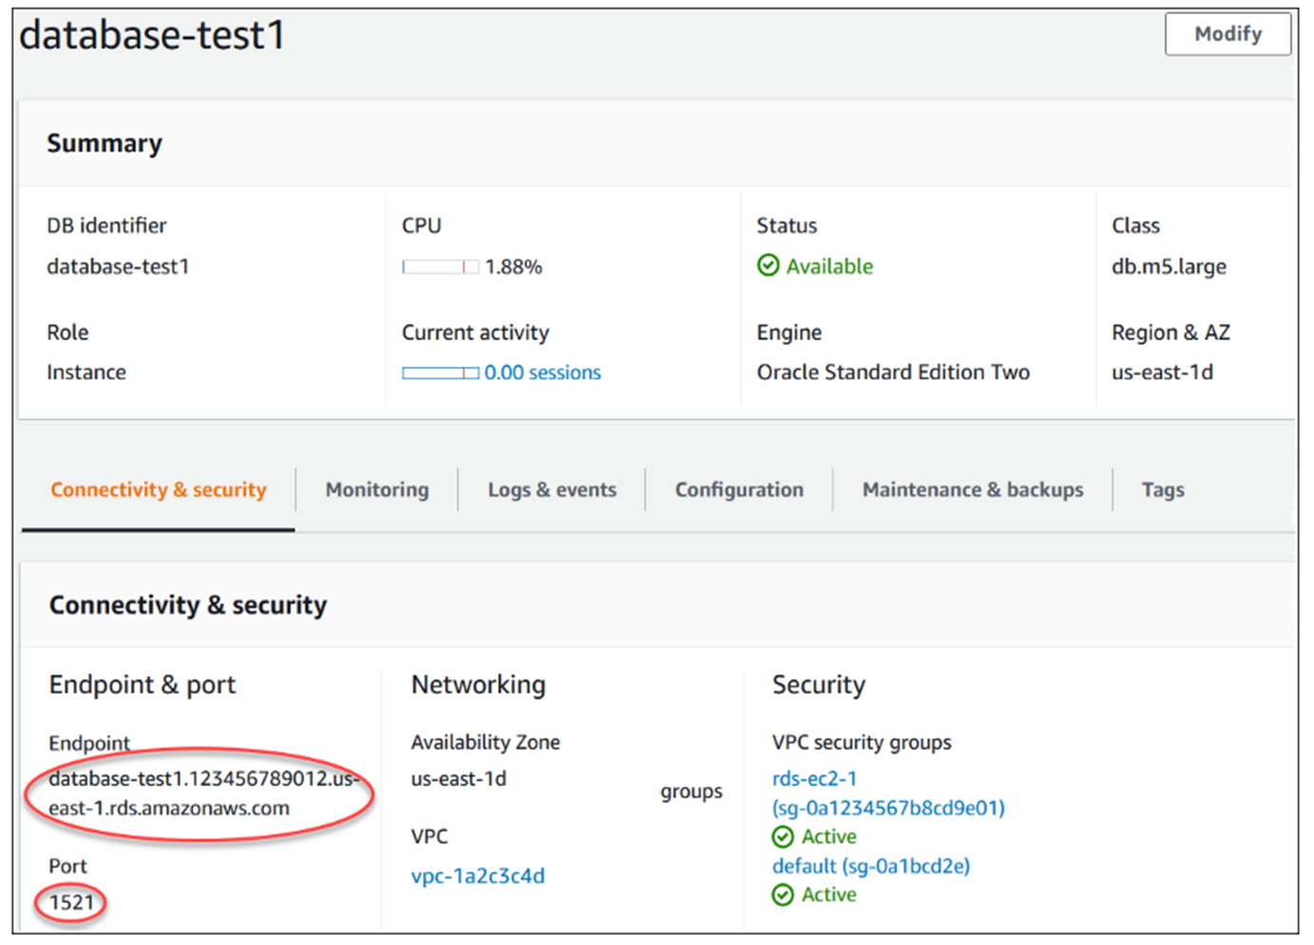Switch to the Maintenance & backups tab

coord(972,490)
